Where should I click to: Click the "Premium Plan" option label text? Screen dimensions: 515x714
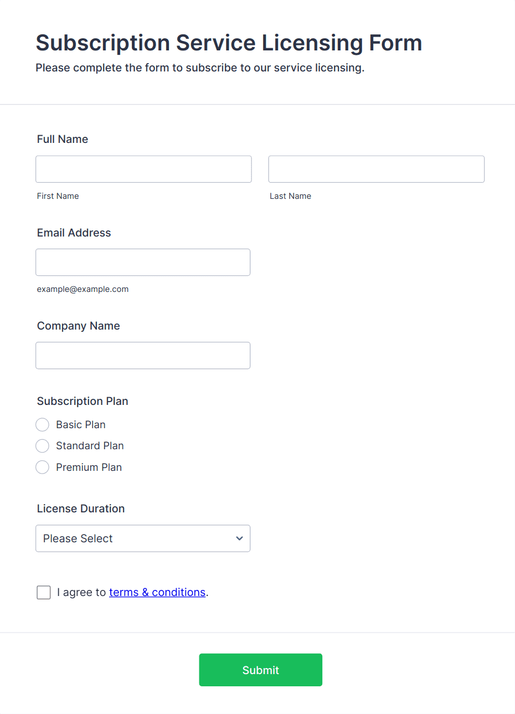click(89, 468)
